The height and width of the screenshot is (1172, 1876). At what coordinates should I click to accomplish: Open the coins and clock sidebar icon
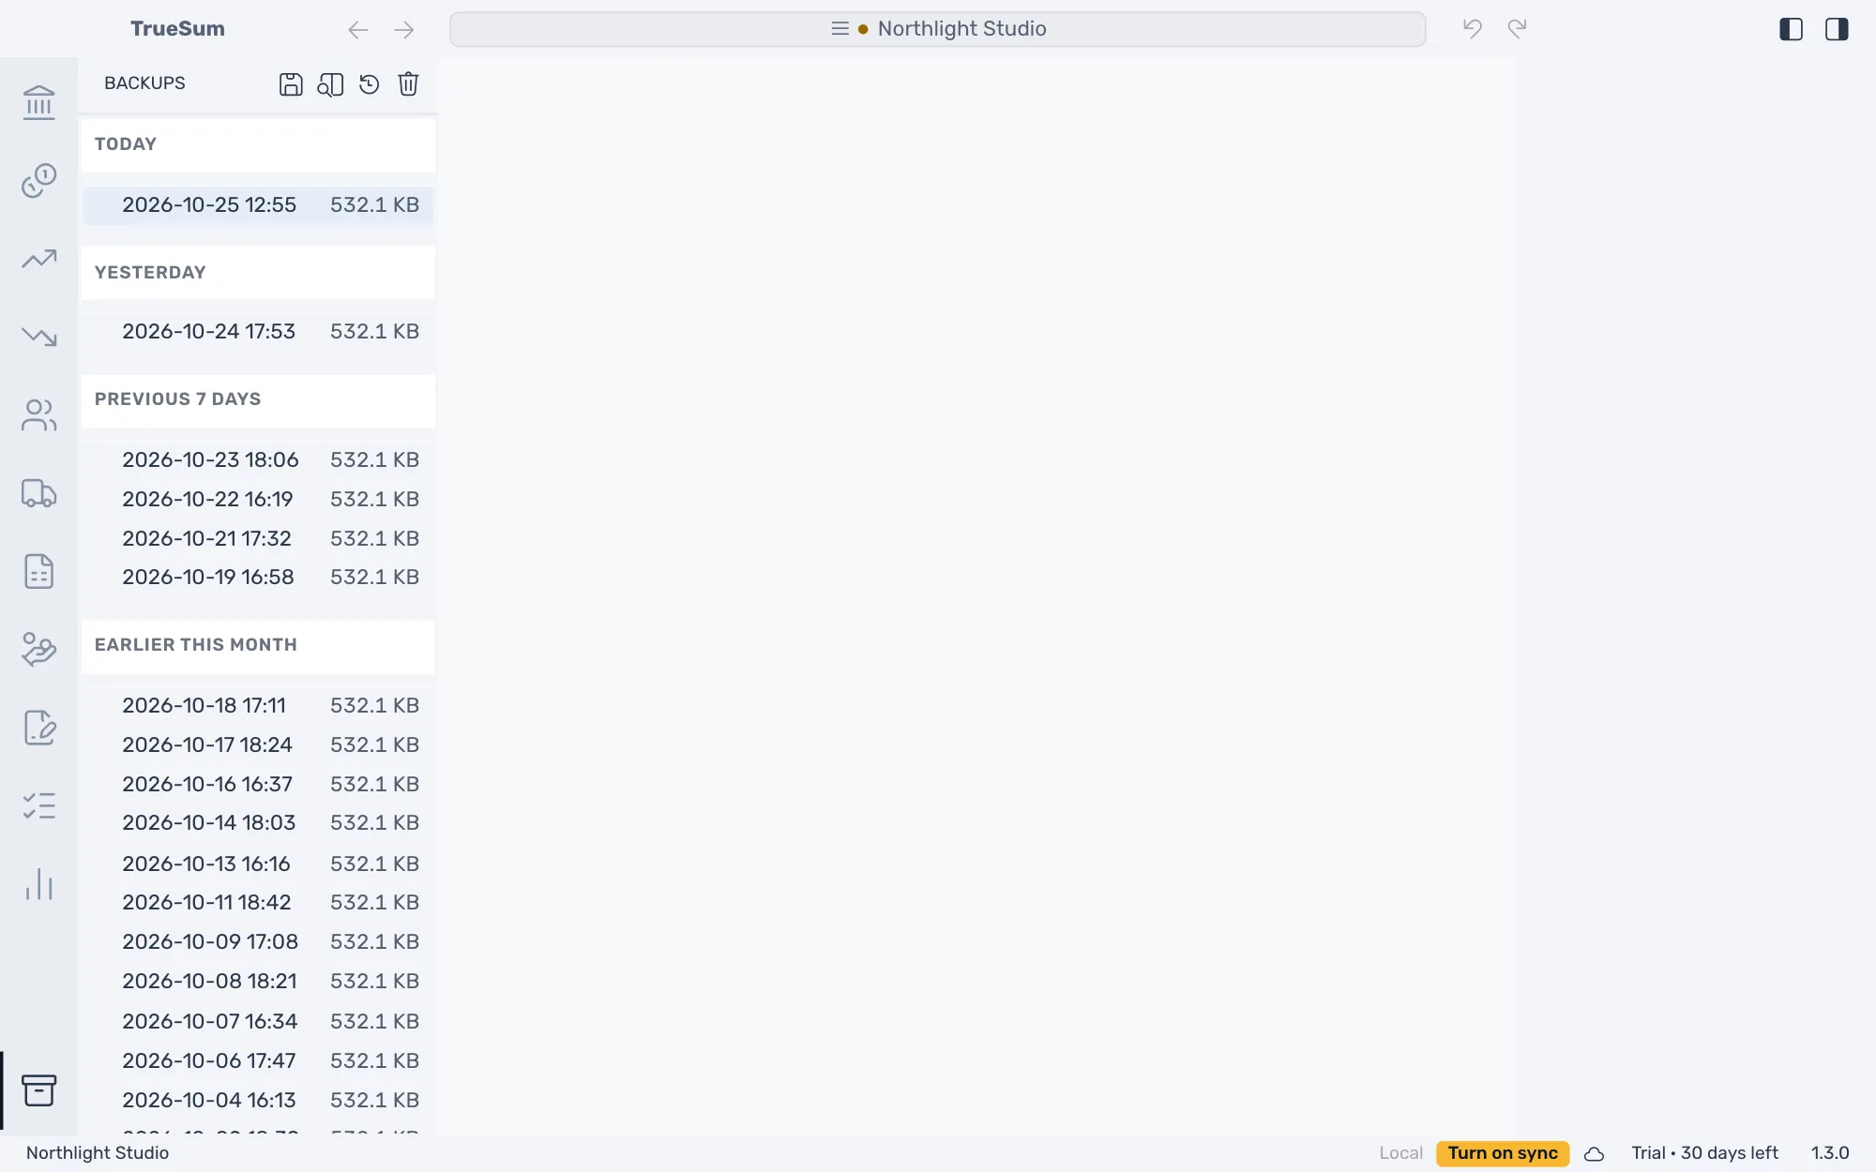(38, 180)
